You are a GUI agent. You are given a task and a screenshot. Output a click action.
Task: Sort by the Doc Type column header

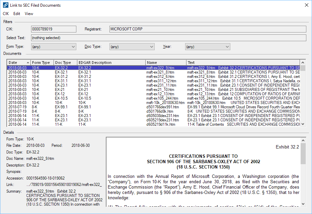pos(66,63)
